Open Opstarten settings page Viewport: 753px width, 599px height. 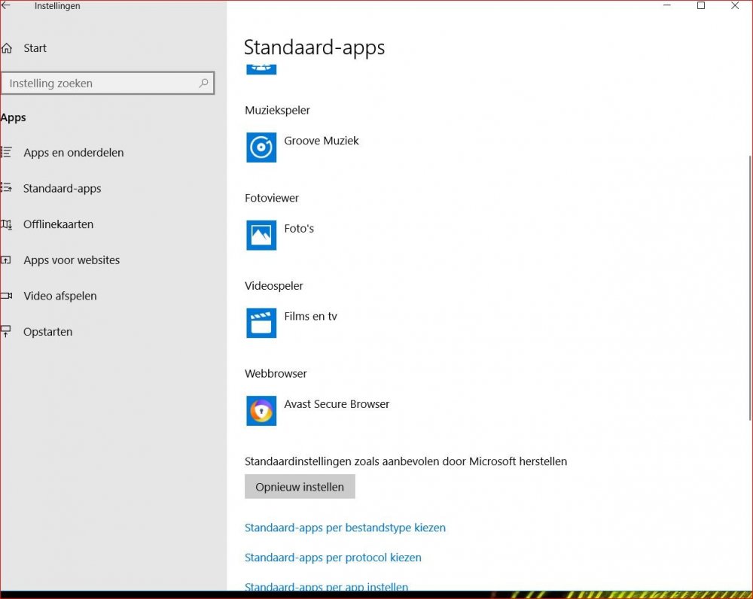47,332
